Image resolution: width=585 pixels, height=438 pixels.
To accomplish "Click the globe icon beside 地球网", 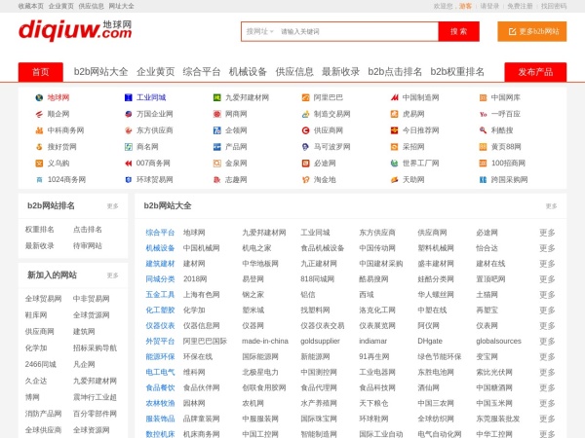I will 39,97.
